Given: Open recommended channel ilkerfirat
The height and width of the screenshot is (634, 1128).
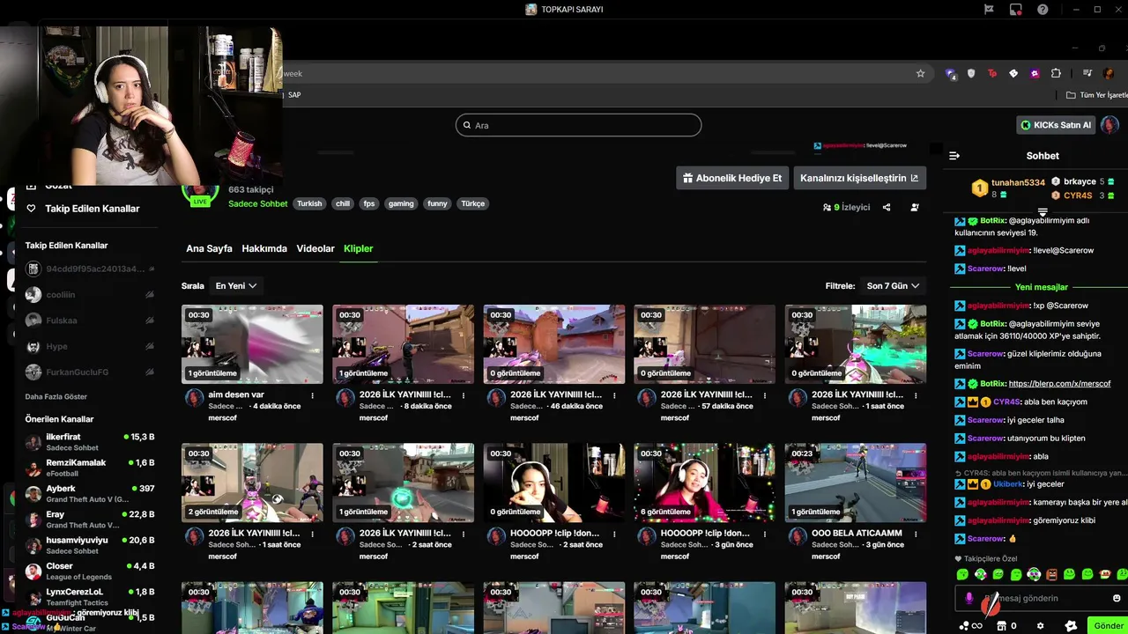Looking at the screenshot, I should click(90, 442).
